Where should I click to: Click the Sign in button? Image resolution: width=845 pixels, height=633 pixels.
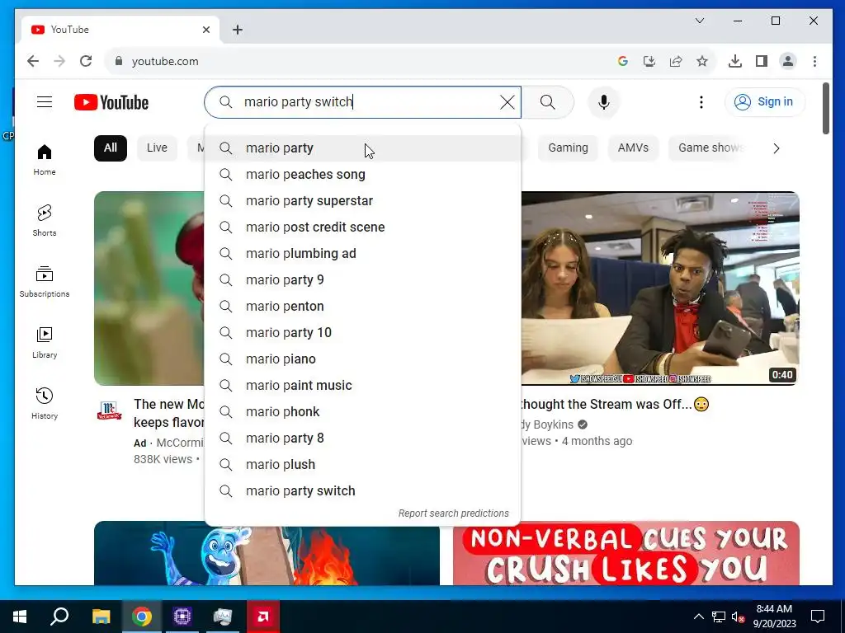[x=765, y=101]
